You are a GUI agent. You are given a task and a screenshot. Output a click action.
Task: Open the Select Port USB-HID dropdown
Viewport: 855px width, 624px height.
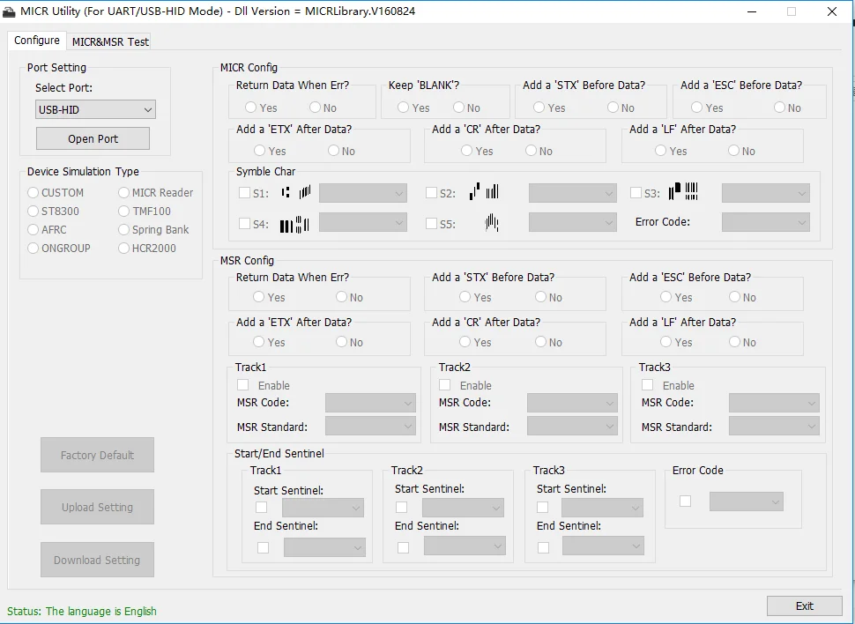pyautogui.click(x=95, y=109)
